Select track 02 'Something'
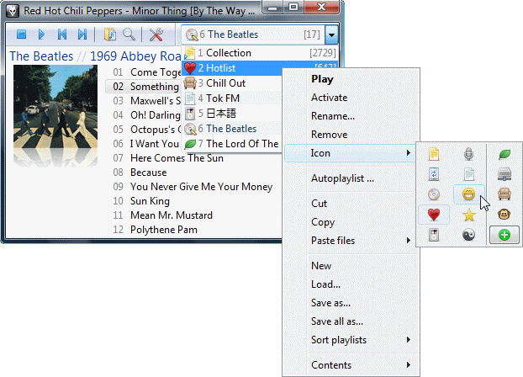Viewport: 523px width, 377px height. click(144, 87)
